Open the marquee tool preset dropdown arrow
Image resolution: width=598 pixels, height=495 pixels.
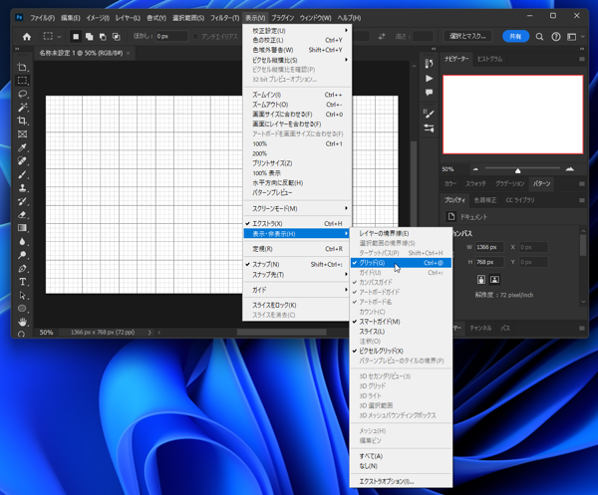coord(59,37)
